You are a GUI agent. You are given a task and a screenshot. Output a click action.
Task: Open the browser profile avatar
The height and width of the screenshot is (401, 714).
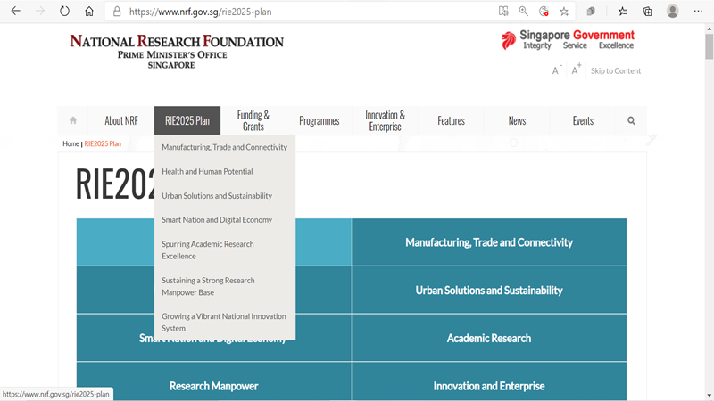pyautogui.click(x=673, y=12)
